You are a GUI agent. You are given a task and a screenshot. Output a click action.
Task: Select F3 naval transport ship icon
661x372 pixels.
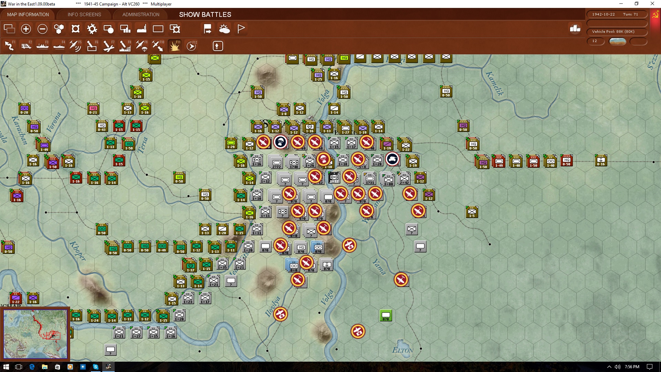(42, 46)
